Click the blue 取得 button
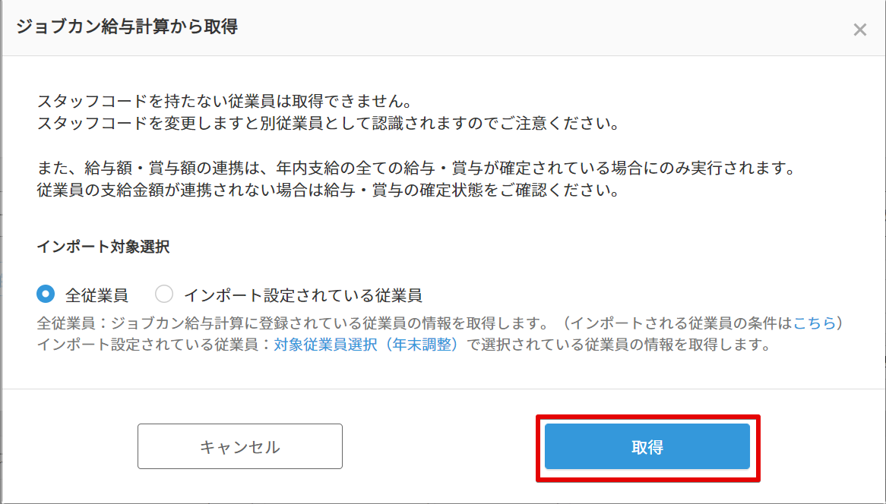The image size is (886, 504). [x=647, y=447]
